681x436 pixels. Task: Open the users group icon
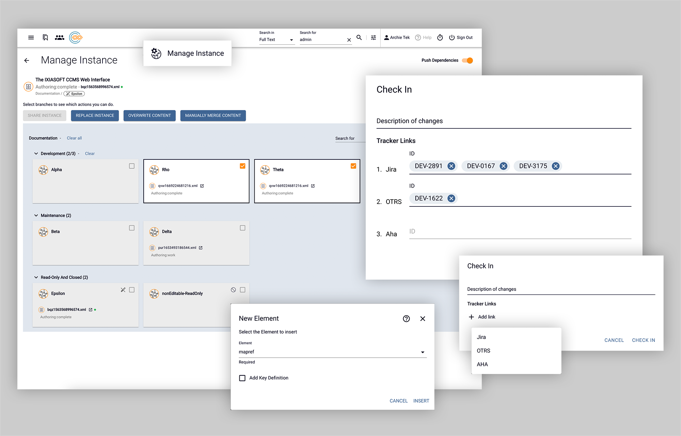pyautogui.click(x=60, y=37)
